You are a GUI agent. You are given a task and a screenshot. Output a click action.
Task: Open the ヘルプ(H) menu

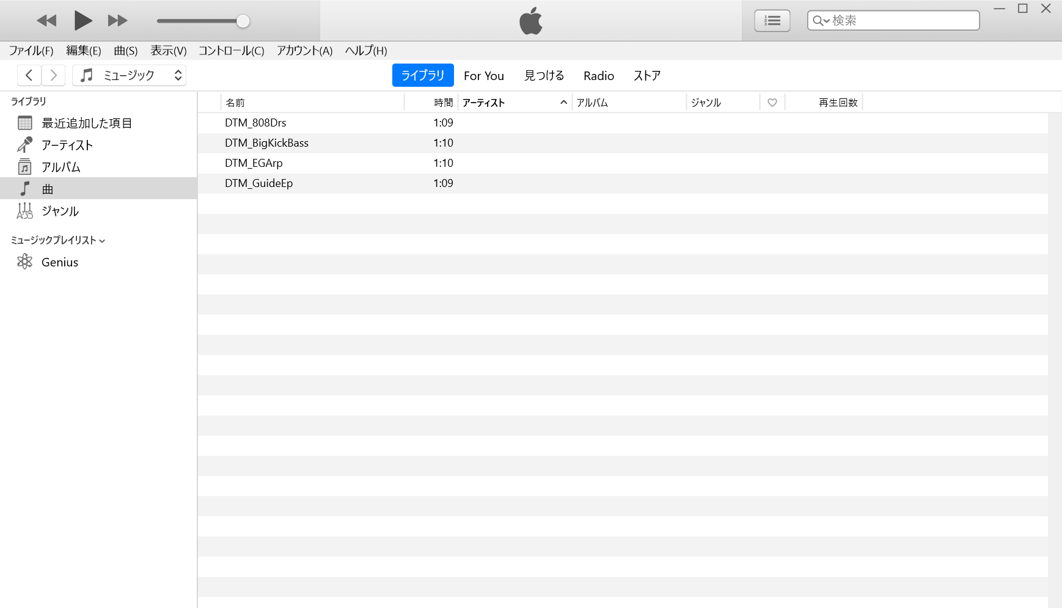point(366,51)
